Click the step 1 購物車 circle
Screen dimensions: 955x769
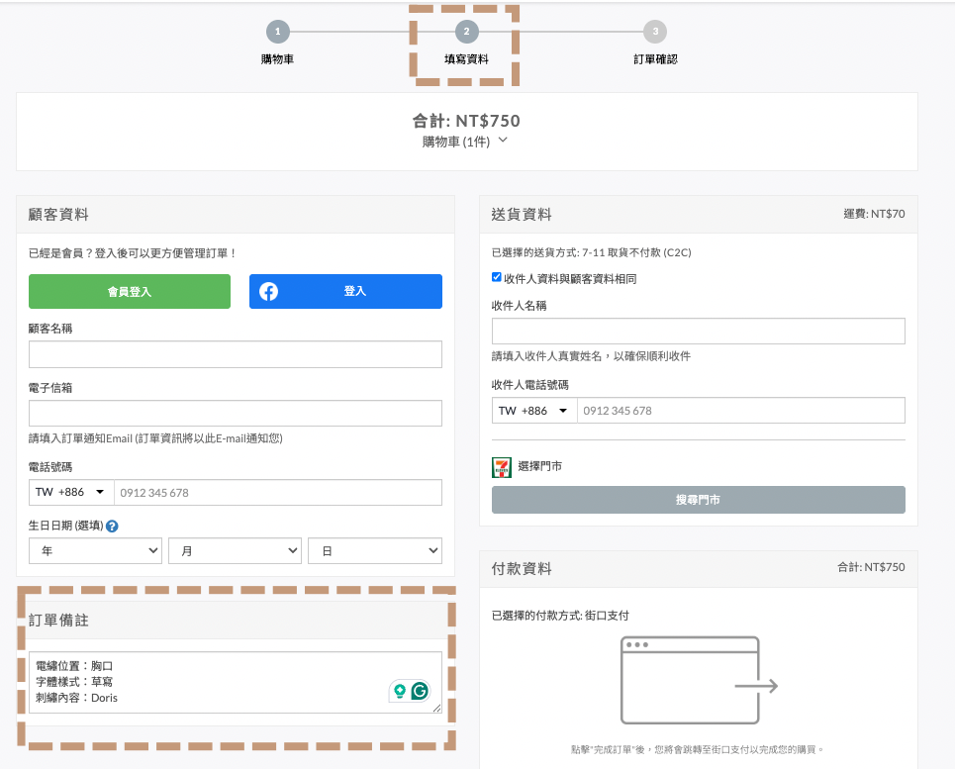pyautogui.click(x=277, y=32)
